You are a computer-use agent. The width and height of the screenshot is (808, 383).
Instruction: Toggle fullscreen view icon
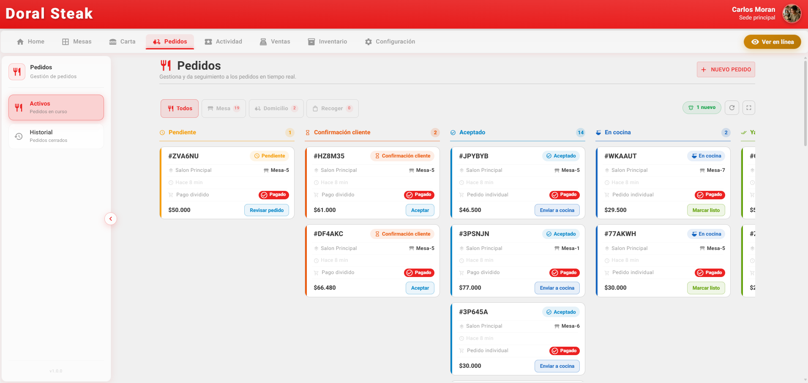point(749,108)
